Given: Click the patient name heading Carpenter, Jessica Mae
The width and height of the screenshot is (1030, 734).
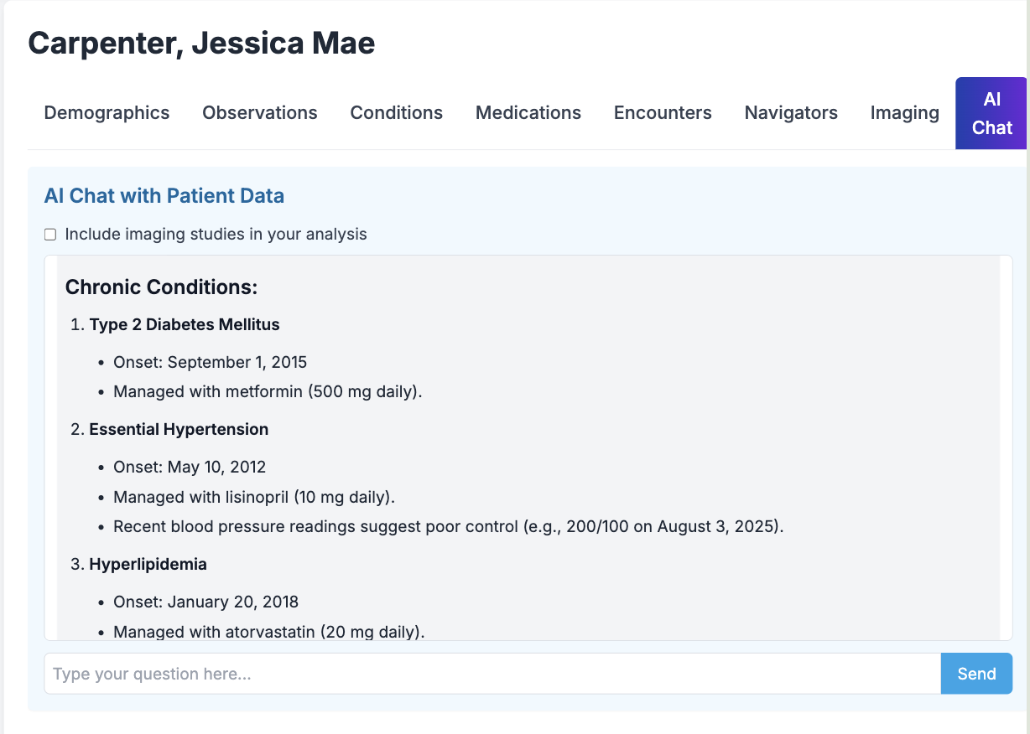Looking at the screenshot, I should (x=201, y=43).
